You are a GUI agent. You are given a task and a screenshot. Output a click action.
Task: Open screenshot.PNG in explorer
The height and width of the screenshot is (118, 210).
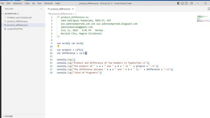(x=15, y=29)
